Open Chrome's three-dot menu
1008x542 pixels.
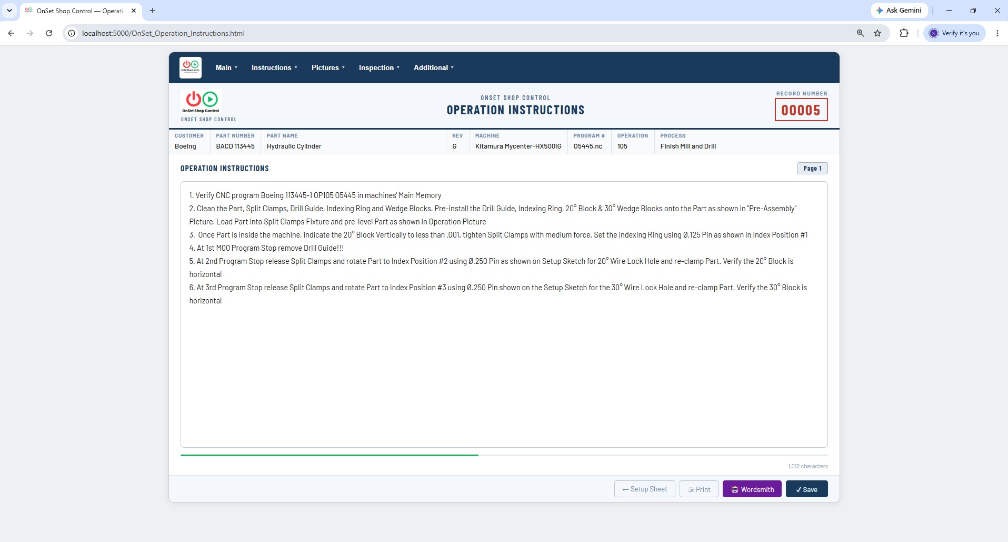pyautogui.click(x=997, y=33)
